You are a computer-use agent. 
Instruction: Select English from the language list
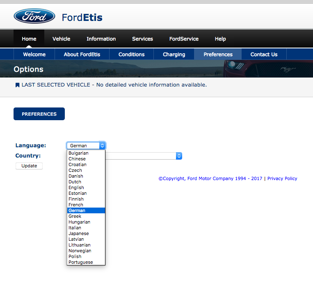click(x=76, y=187)
